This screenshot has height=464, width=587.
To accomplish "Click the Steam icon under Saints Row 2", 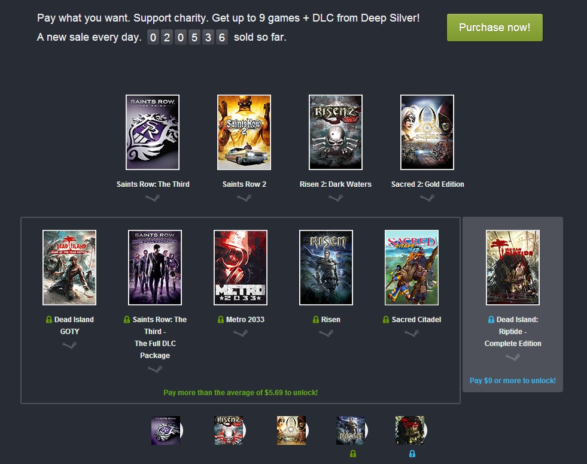I will [244, 198].
